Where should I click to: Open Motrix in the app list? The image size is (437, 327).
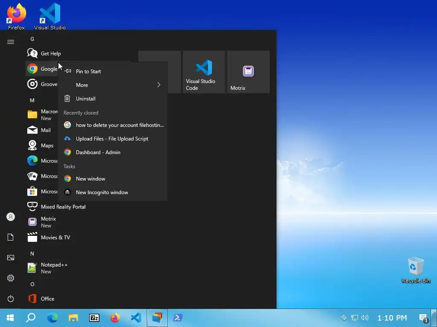(x=78, y=222)
